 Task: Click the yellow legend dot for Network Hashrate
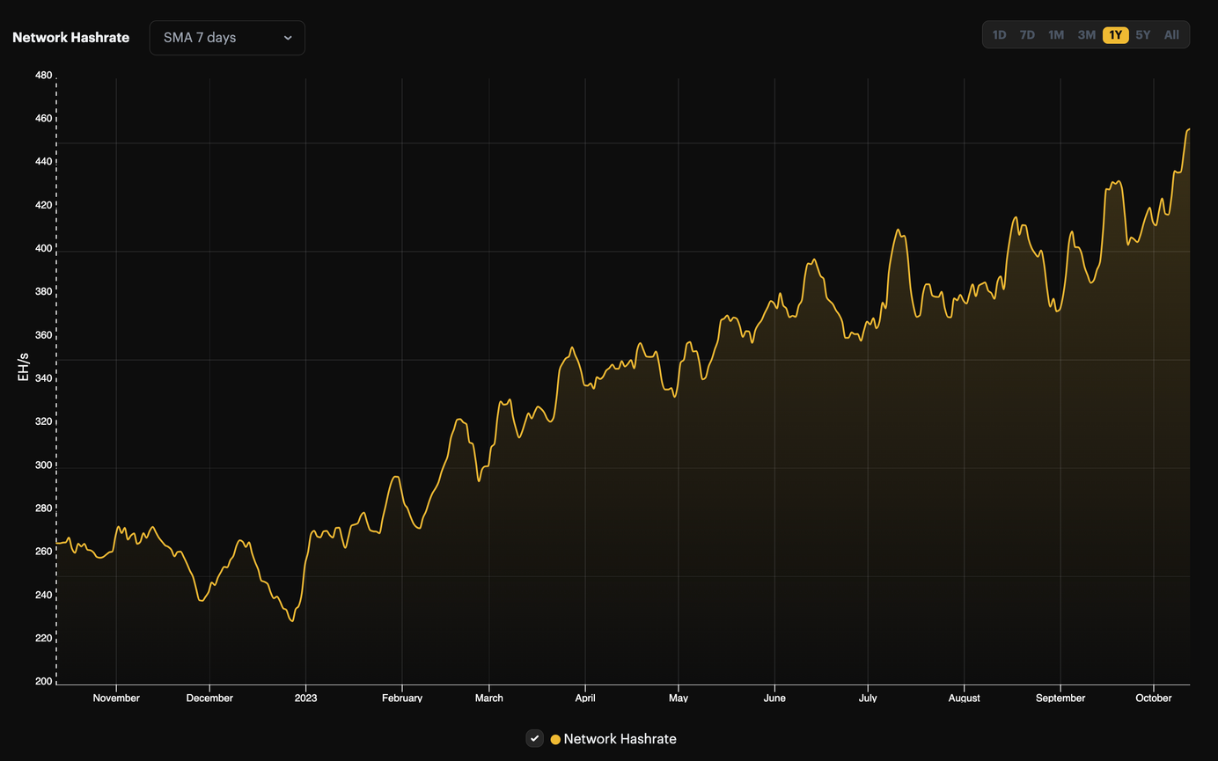point(554,739)
